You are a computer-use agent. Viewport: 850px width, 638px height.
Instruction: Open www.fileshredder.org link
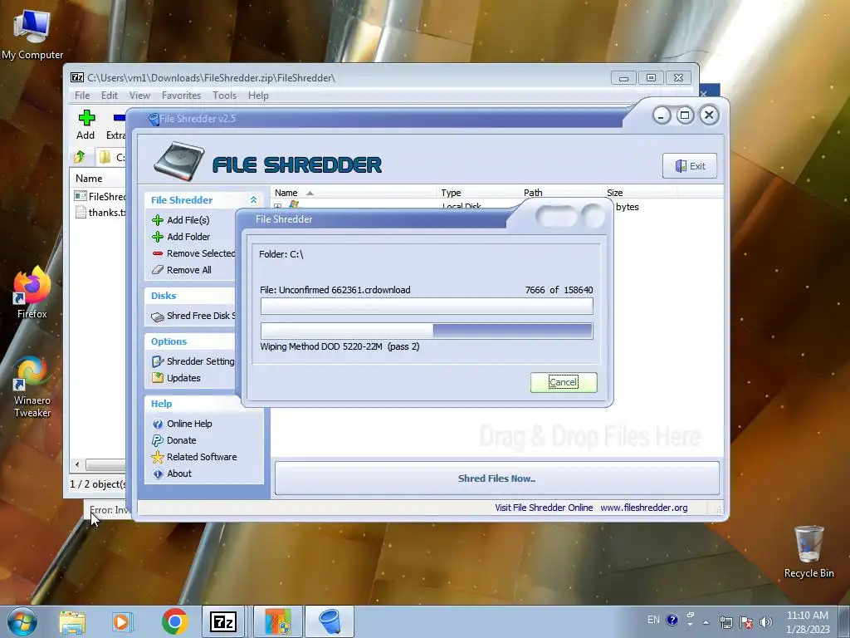tap(643, 508)
